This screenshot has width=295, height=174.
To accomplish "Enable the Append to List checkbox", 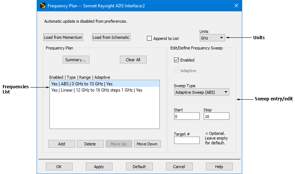I will point(150,38).
